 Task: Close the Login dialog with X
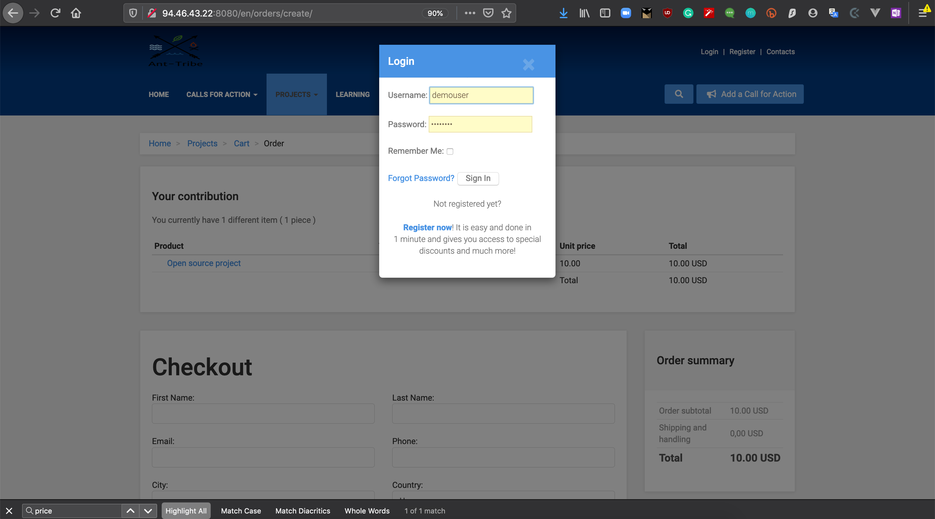pyautogui.click(x=529, y=65)
